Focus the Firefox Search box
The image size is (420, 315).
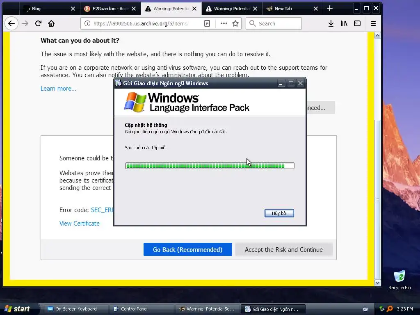point(274,23)
